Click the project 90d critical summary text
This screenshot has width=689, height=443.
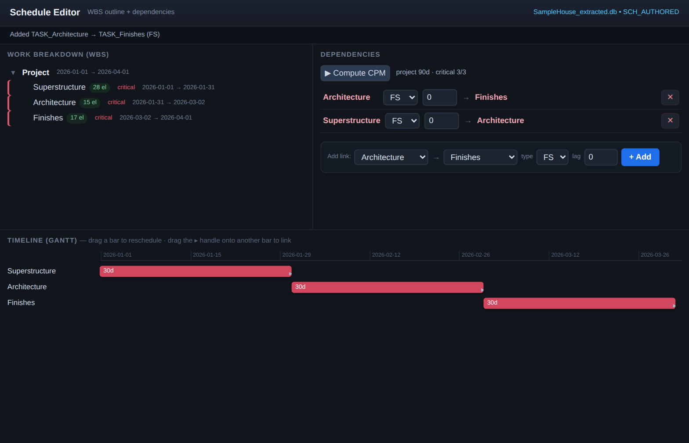coord(431,72)
